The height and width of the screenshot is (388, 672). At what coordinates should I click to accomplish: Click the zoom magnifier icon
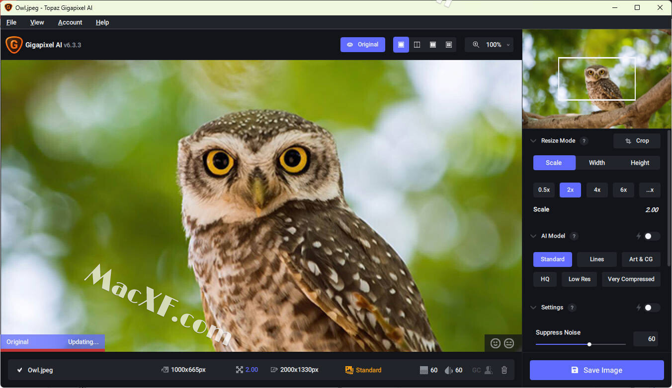coord(476,45)
